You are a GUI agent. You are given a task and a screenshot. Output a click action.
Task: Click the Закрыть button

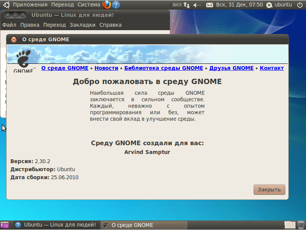(x=269, y=190)
